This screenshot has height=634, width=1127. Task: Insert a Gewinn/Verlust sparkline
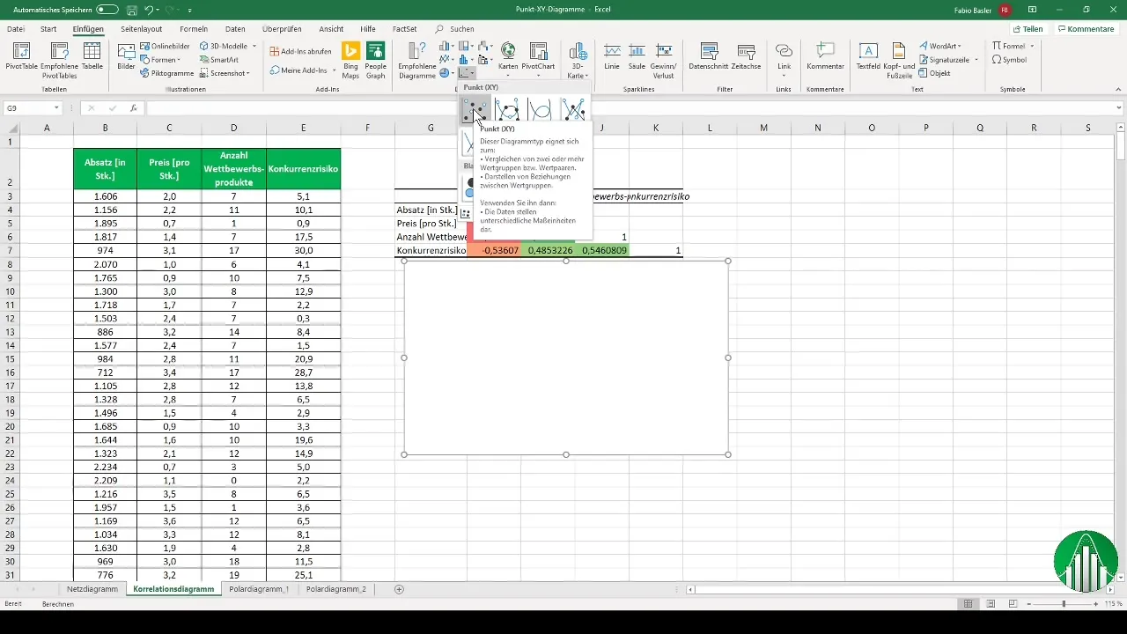[x=665, y=60]
